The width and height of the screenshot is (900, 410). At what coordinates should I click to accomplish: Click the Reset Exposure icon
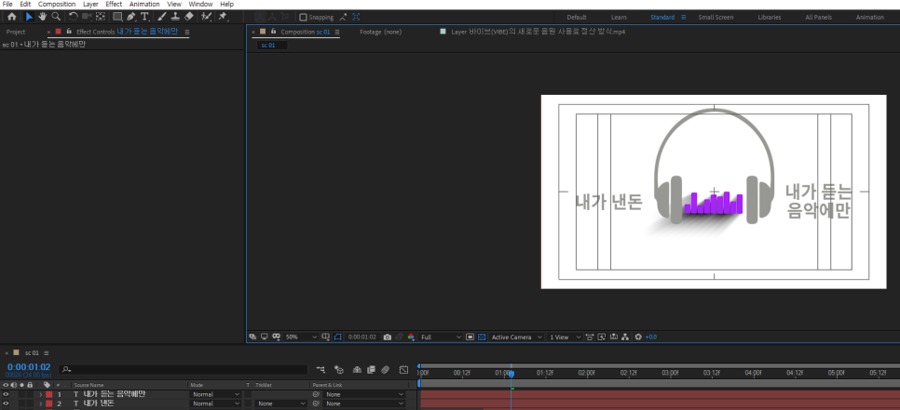(638, 337)
